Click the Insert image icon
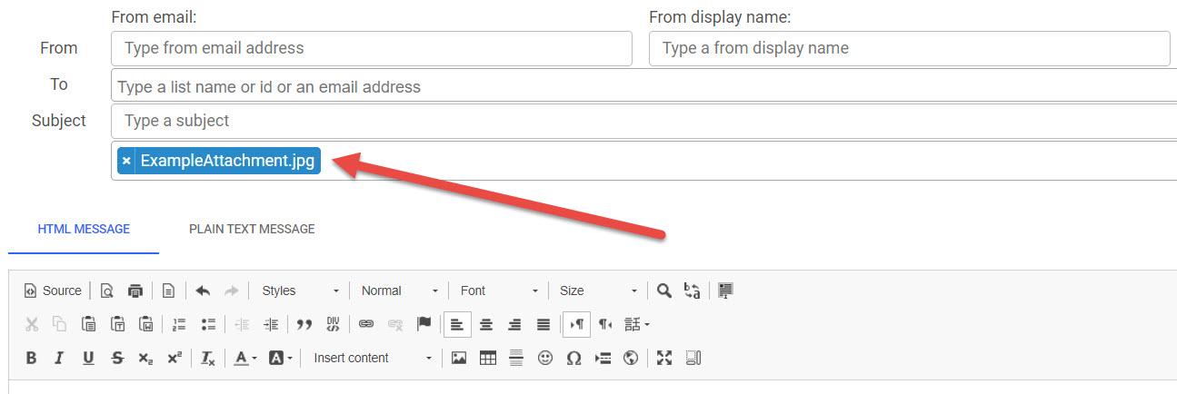The width and height of the screenshot is (1177, 394). click(x=459, y=358)
